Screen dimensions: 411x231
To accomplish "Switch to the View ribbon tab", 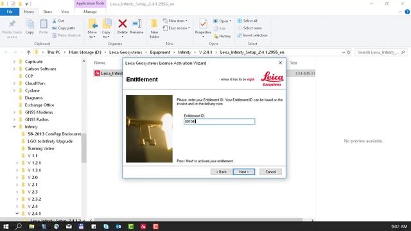I will coord(65,12).
